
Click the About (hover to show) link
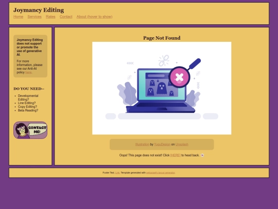(94, 17)
